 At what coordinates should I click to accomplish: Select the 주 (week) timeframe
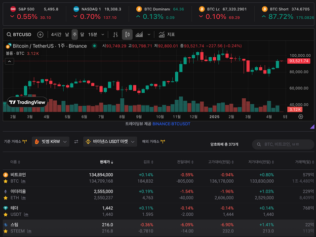(x=75, y=35)
